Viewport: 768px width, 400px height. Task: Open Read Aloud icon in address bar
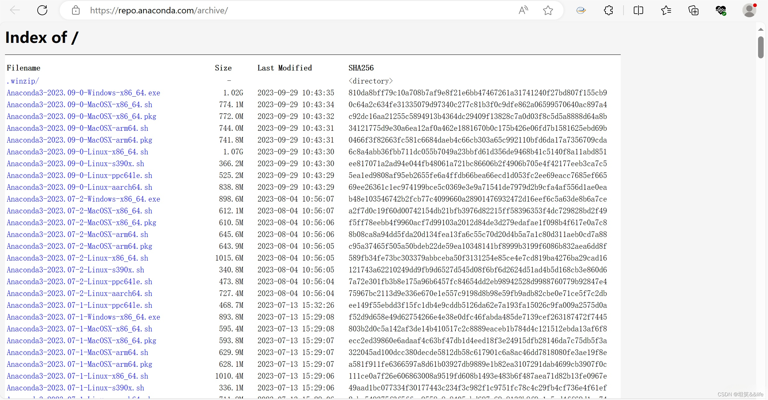pyautogui.click(x=523, y=10)
